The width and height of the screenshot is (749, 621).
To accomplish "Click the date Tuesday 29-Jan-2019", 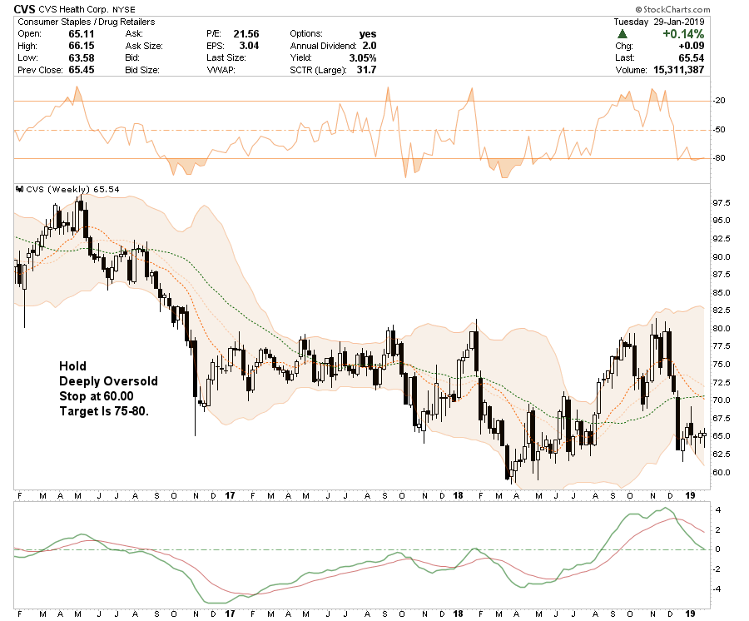I will coord(659,22).
